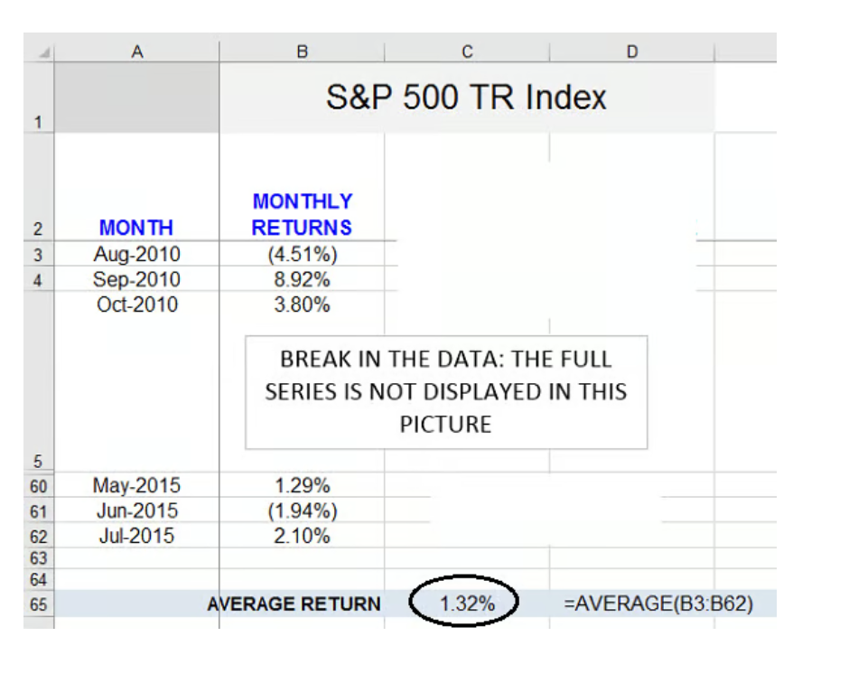Viewport: 849px width, 683px height.
Task: Click the (1.94%) return cell
Action: [302, 511]
